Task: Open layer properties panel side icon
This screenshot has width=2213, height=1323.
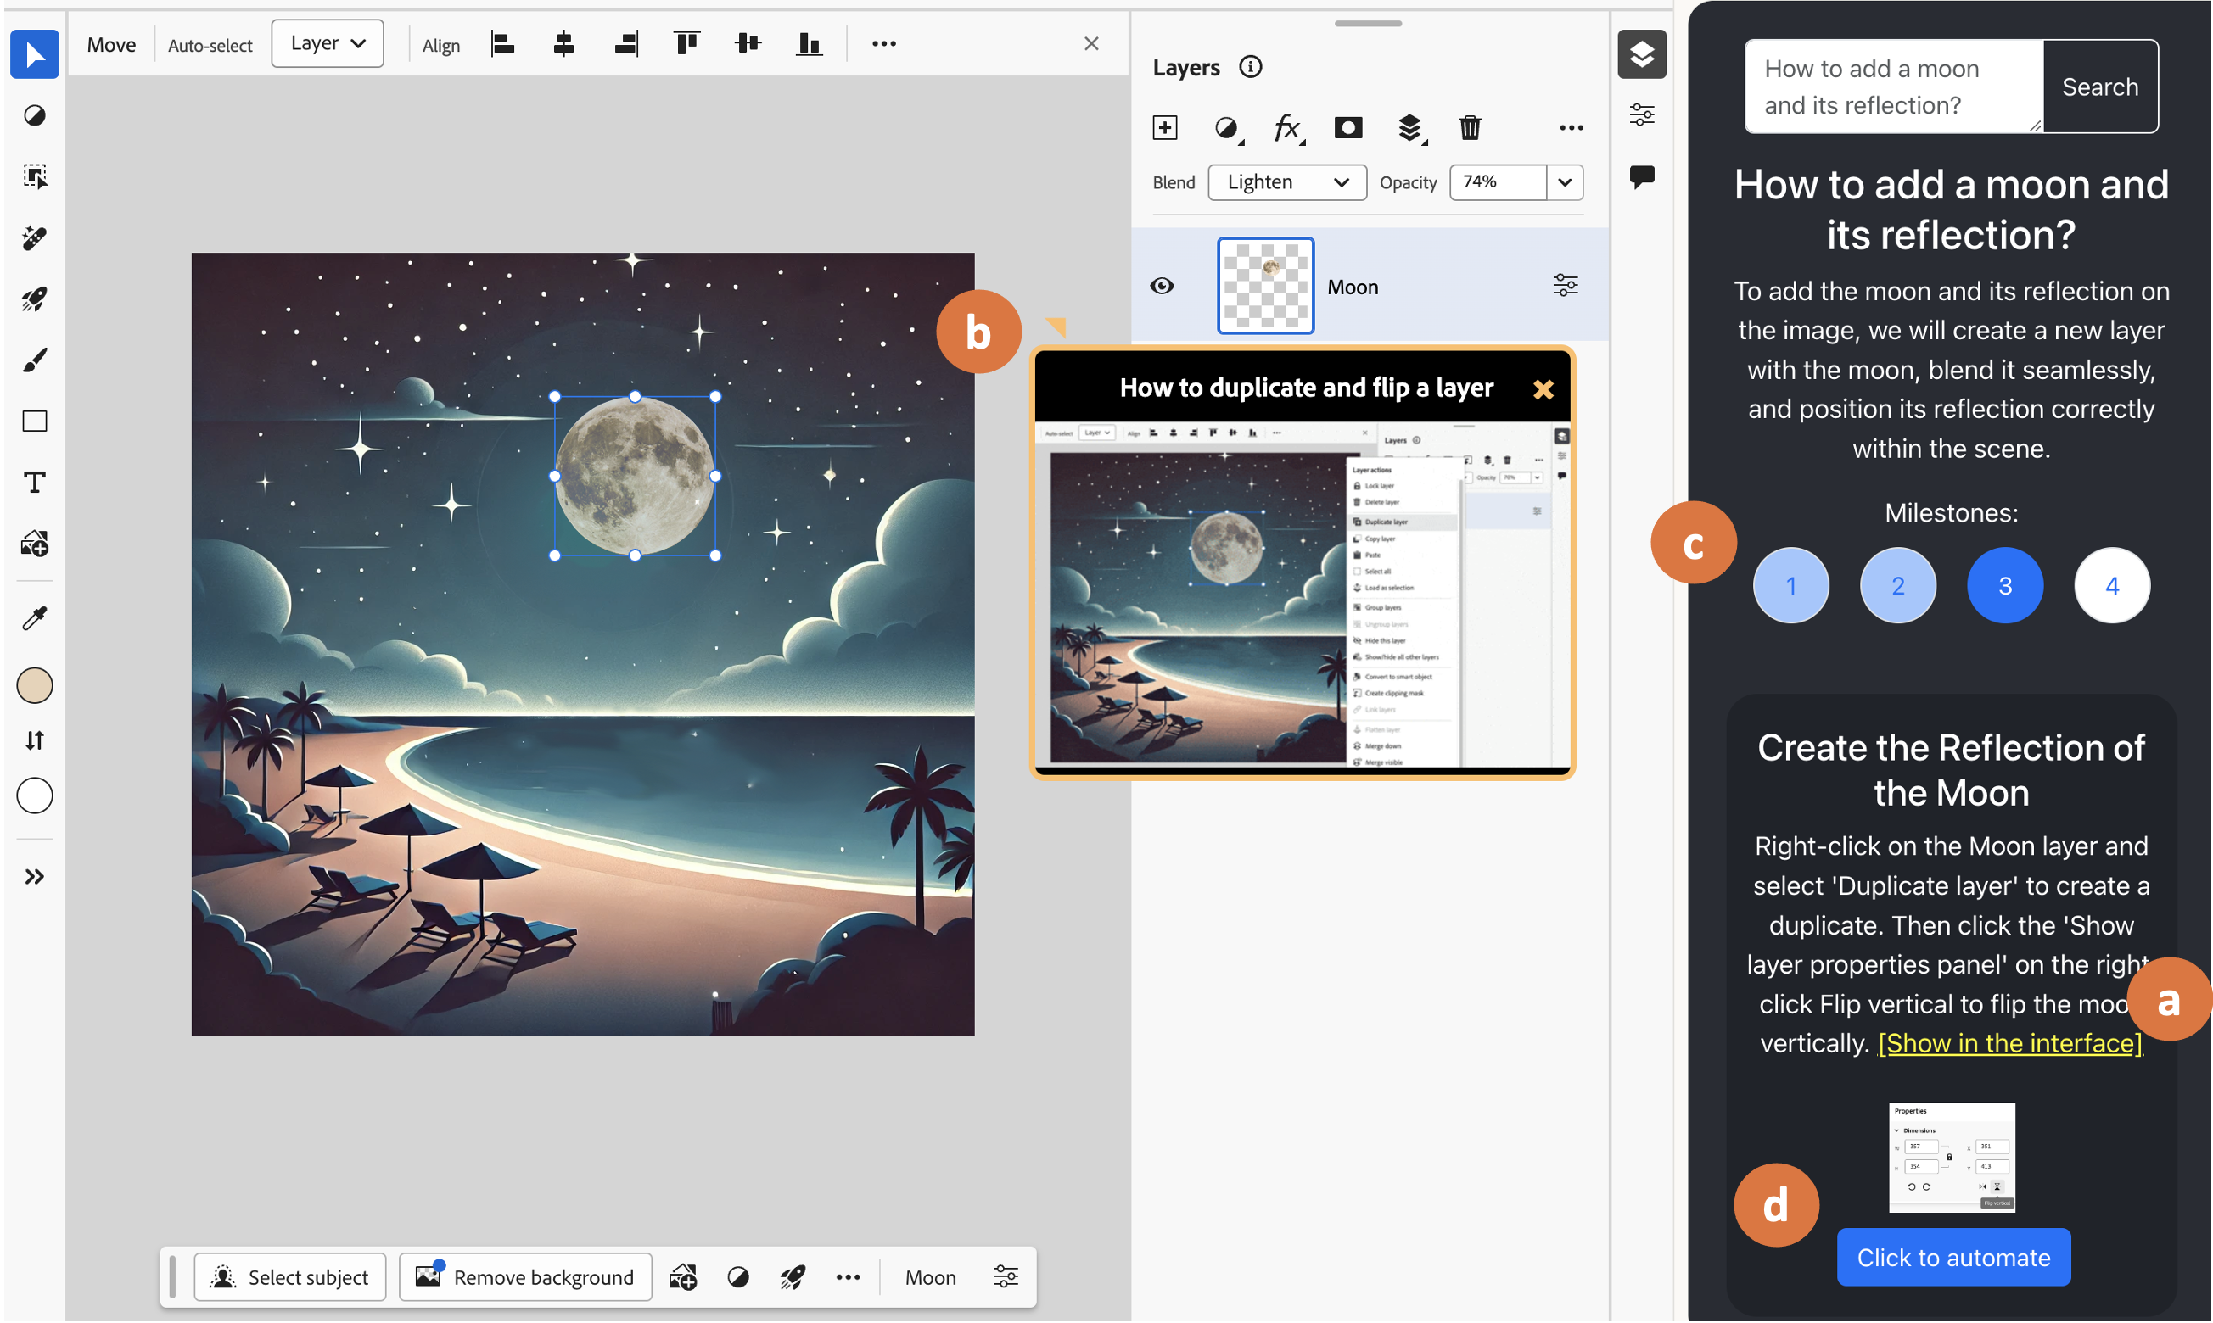Action: click(1642, 116)
